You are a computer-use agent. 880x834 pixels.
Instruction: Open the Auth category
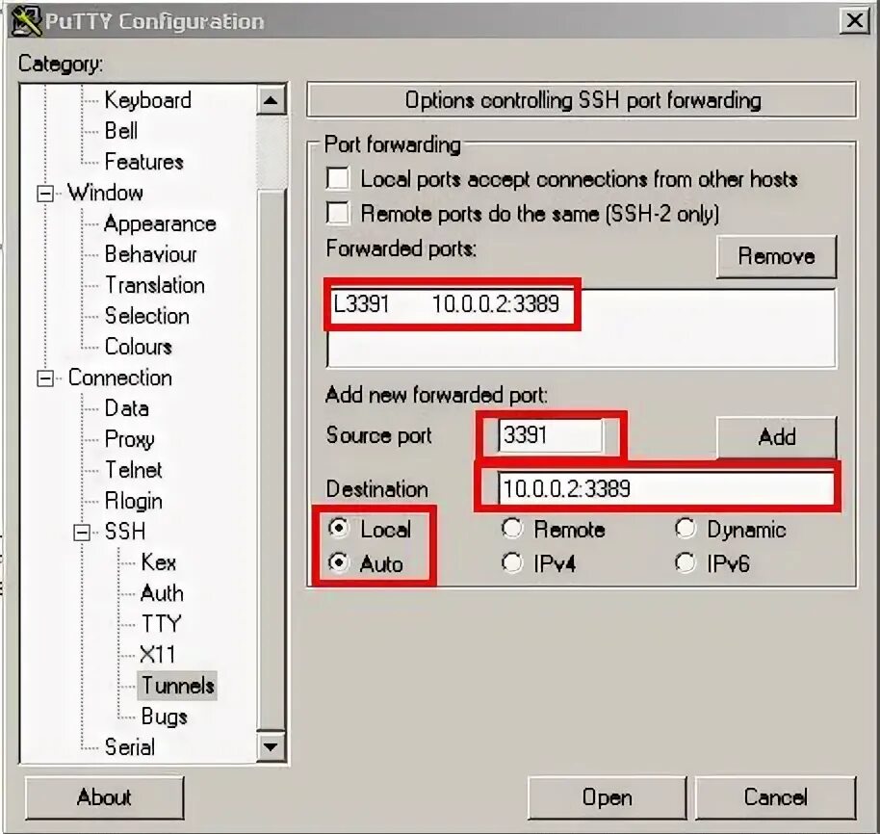tap(162, 593)
